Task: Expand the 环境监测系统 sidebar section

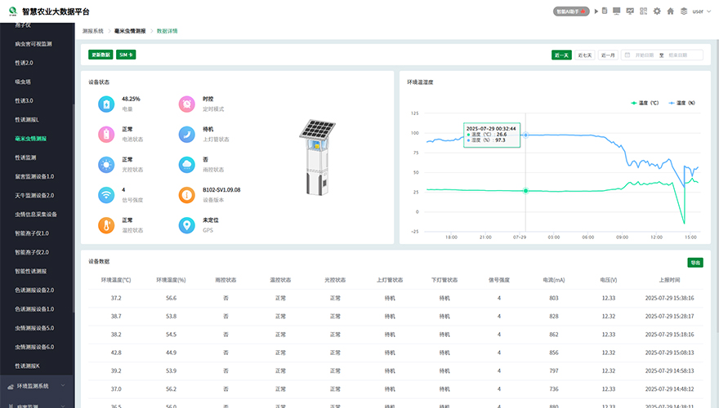Action: [37, 385]
